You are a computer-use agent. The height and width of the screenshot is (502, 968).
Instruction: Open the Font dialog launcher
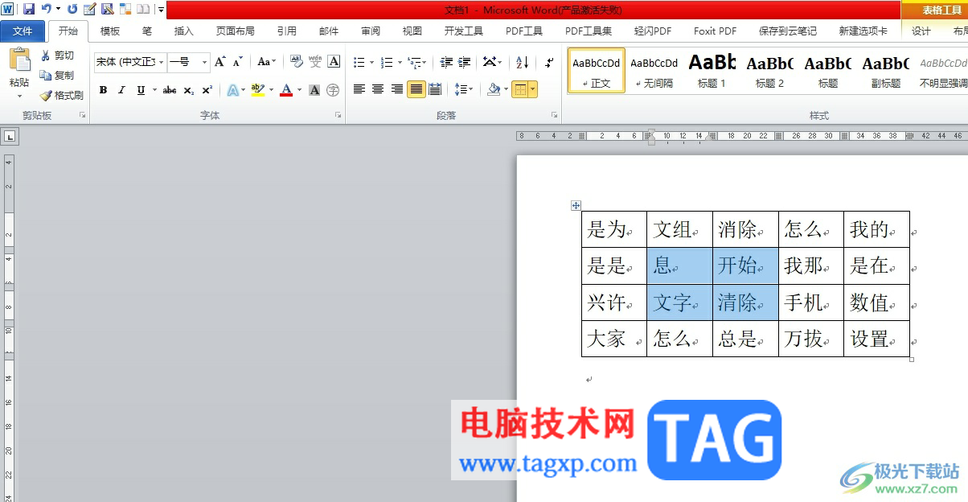338,116
